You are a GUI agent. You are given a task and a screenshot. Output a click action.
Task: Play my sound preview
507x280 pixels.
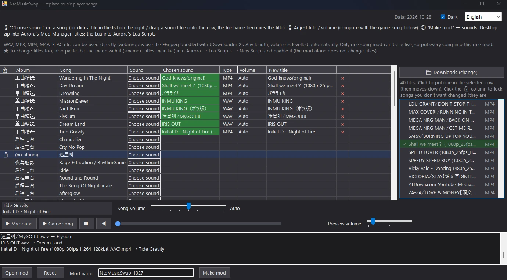click(x=19, y=224)
